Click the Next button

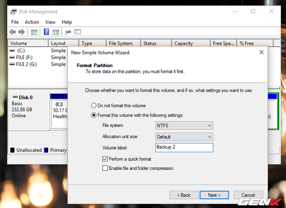coord(214,195)
